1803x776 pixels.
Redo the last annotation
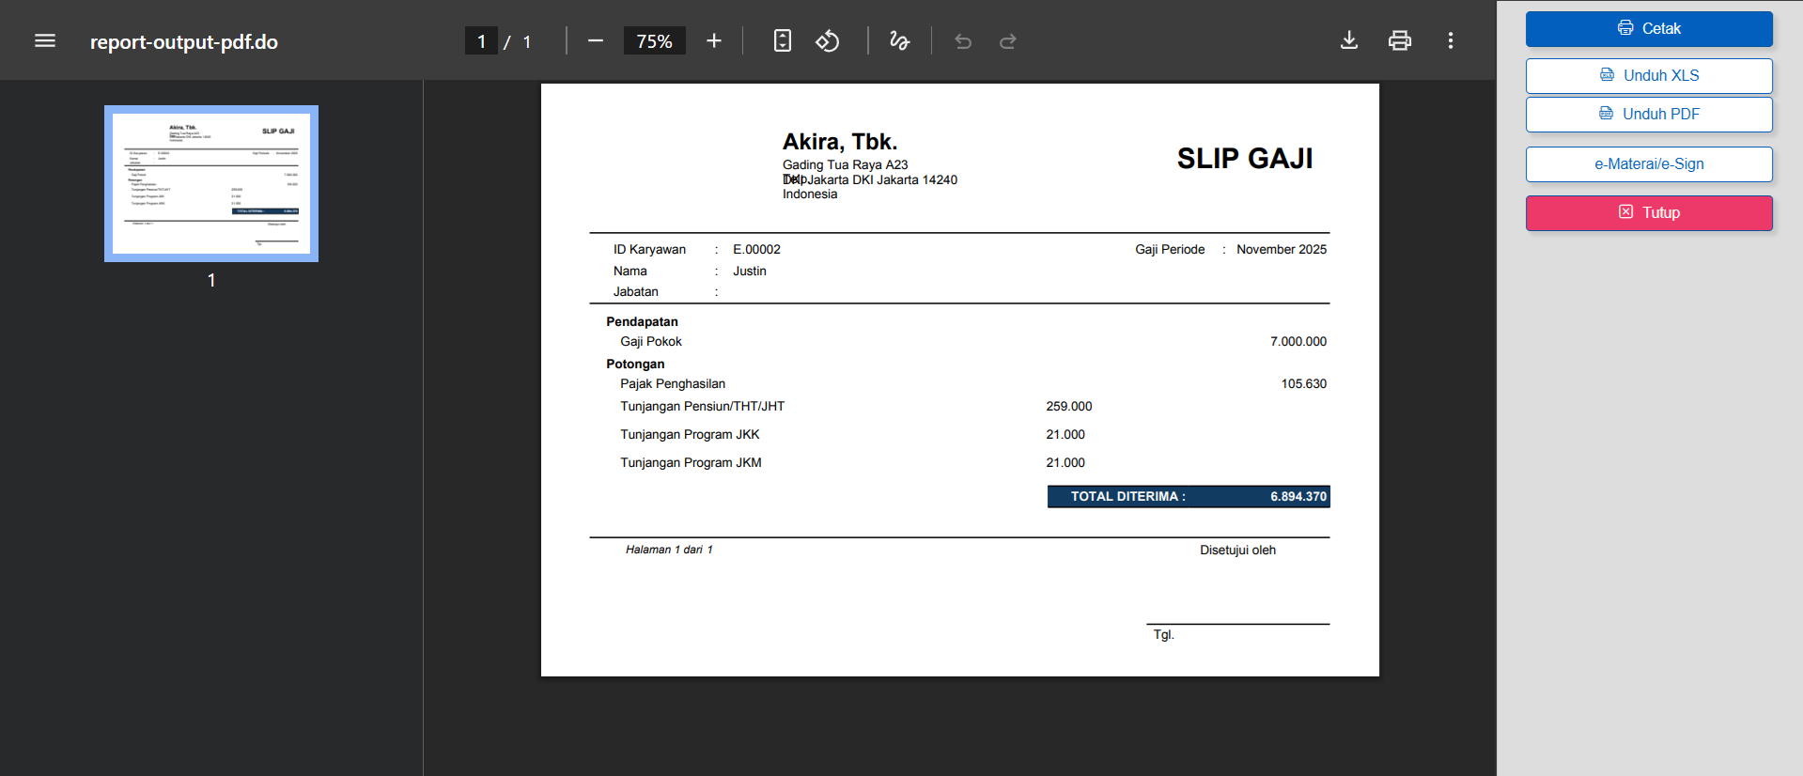click(1008, 41)
